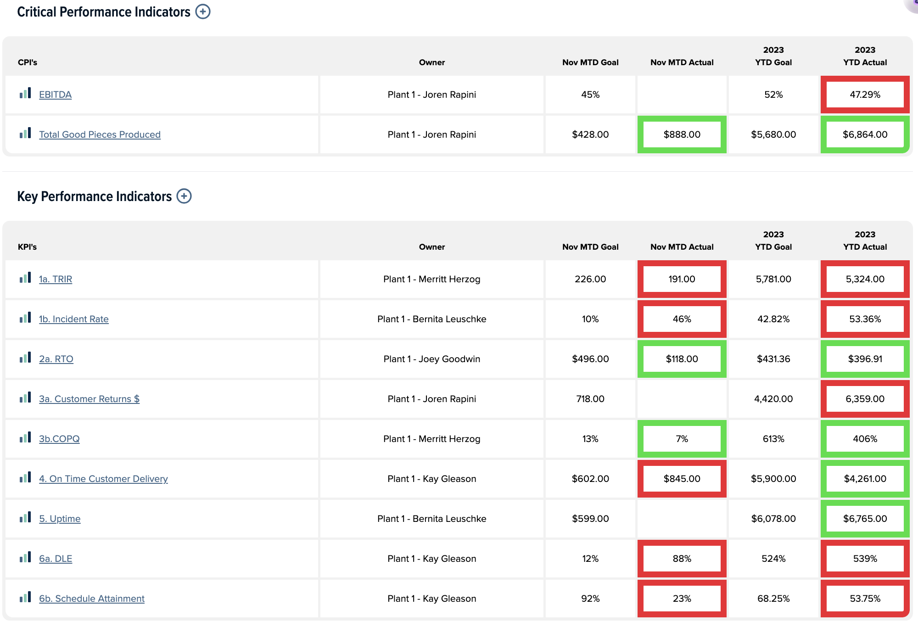Open the 1b. Incident Rate link
Viewport: 918px width, 627px height.
73,319
